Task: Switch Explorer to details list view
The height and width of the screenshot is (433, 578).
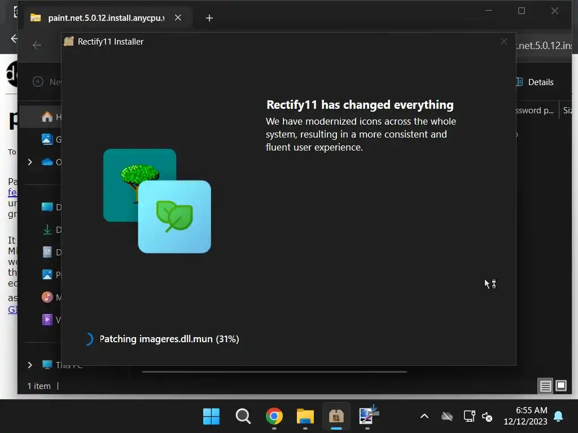Action: (x=545, y=386)
